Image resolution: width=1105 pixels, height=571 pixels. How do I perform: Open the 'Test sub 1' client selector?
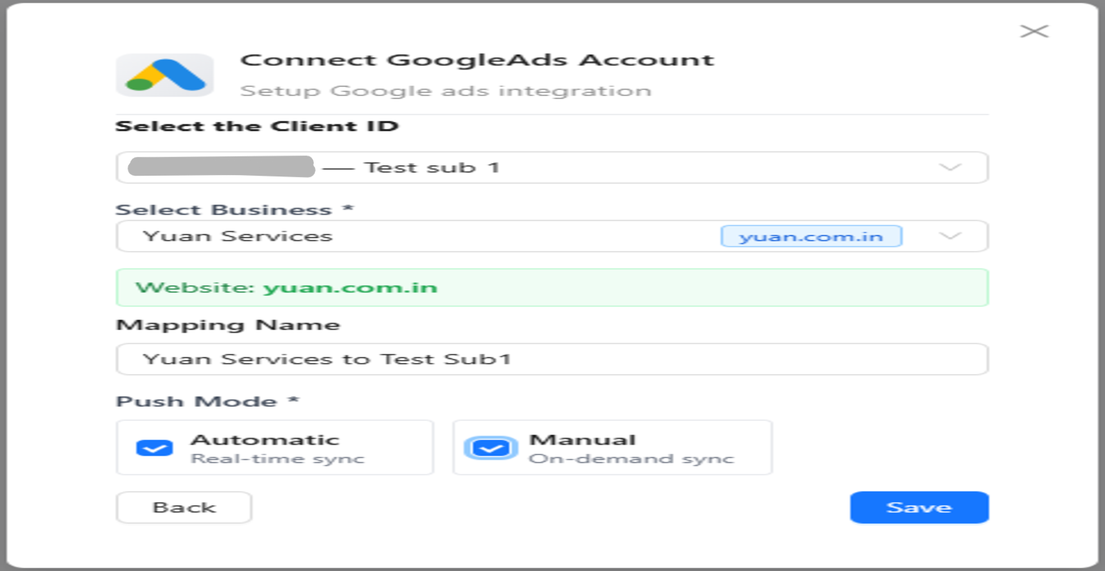(x=432, y=168)
